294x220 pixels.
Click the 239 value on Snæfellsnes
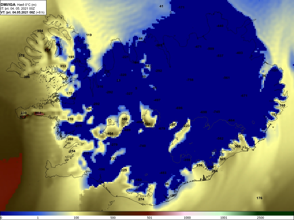[24, 113]
